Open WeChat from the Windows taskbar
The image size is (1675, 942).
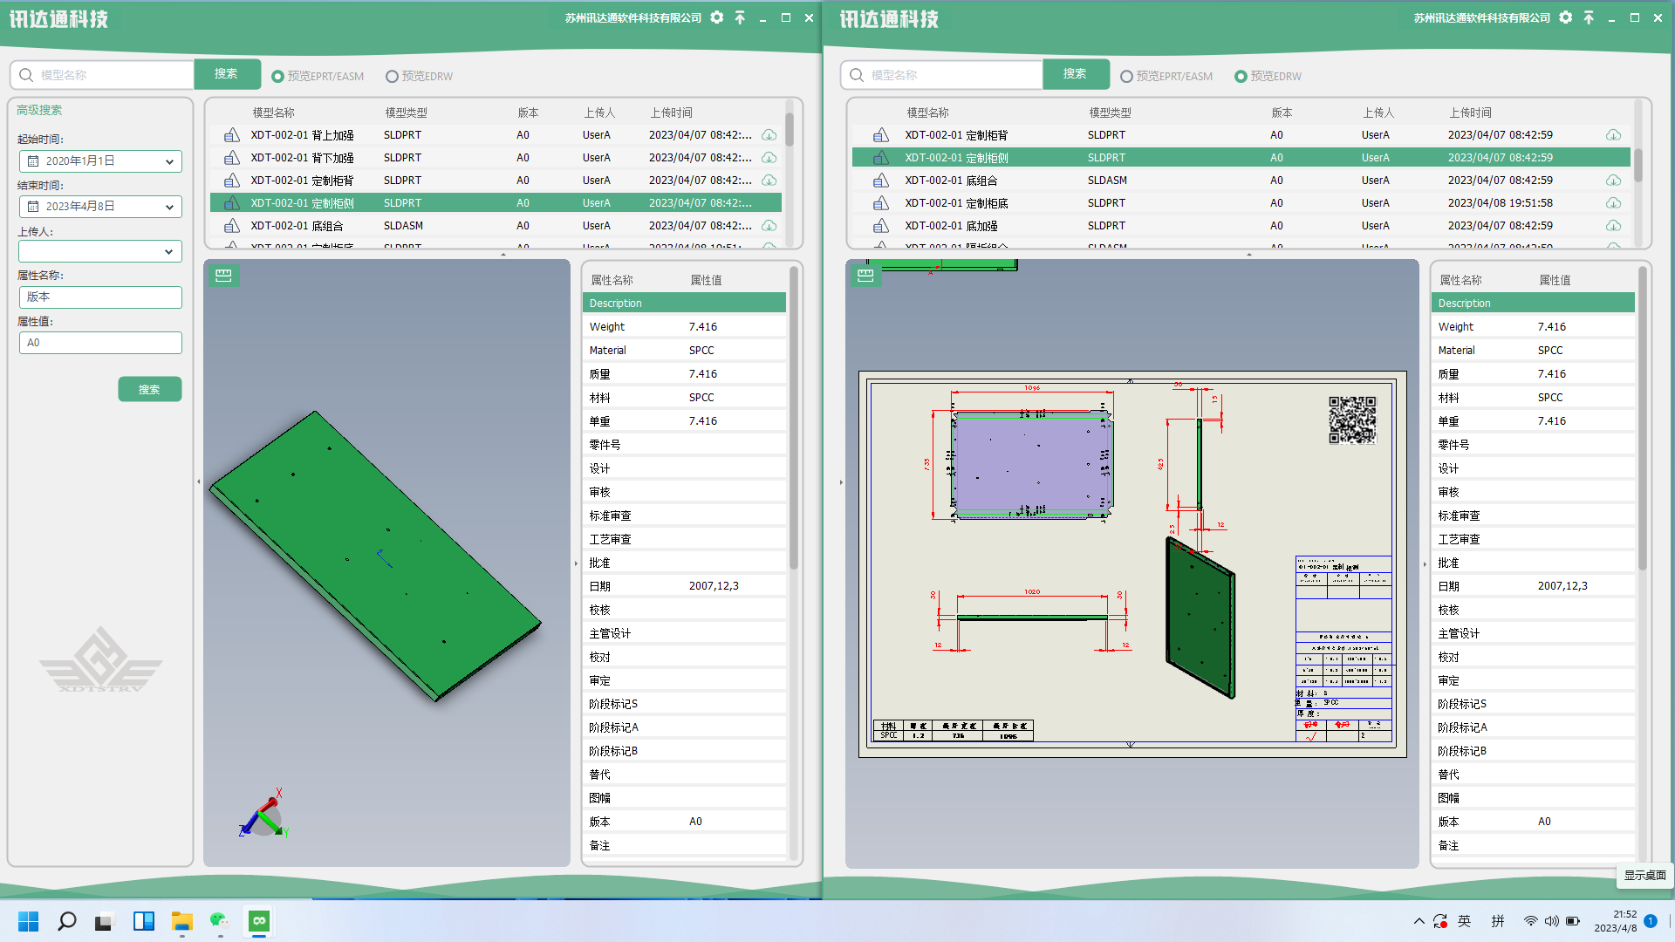click(219, 921)
